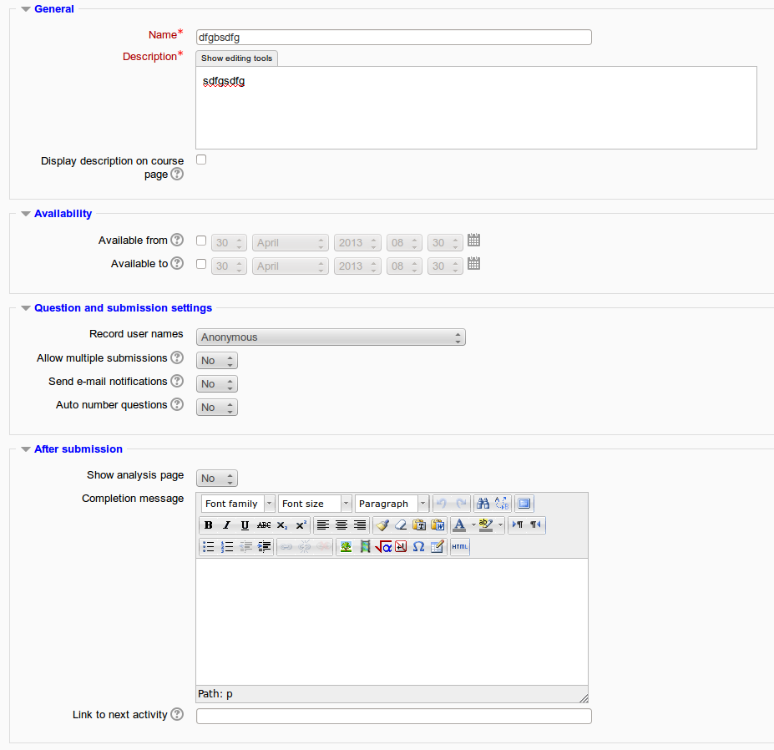Open the text color picker arrow
Screen dimensions: 774x750
(x=473, y=524)
